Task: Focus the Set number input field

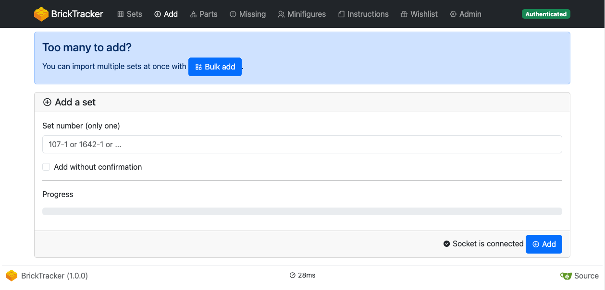Action: (x=302, y=144)
